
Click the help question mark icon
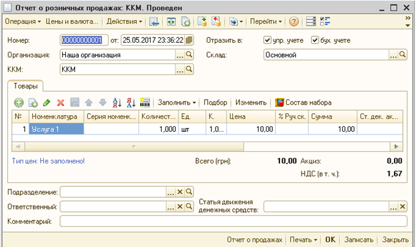pyautogui.click(x=294, y=21)
